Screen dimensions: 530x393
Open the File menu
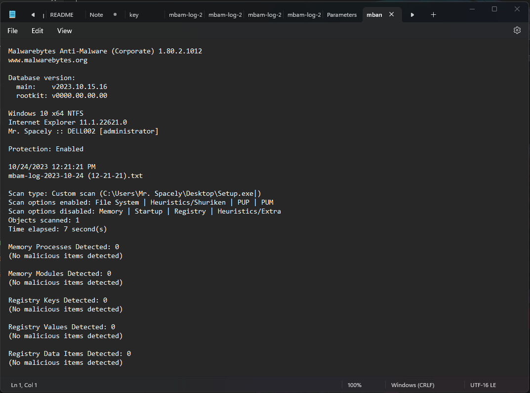point(12,31)
